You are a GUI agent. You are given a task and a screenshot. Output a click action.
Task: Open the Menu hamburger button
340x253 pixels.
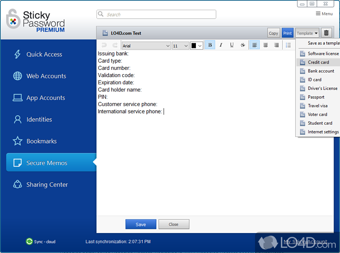[324, 14]
